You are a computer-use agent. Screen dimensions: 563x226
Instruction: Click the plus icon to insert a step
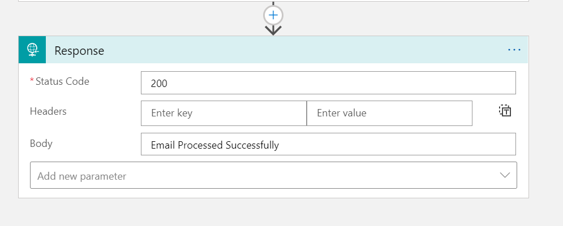[273, 15]
